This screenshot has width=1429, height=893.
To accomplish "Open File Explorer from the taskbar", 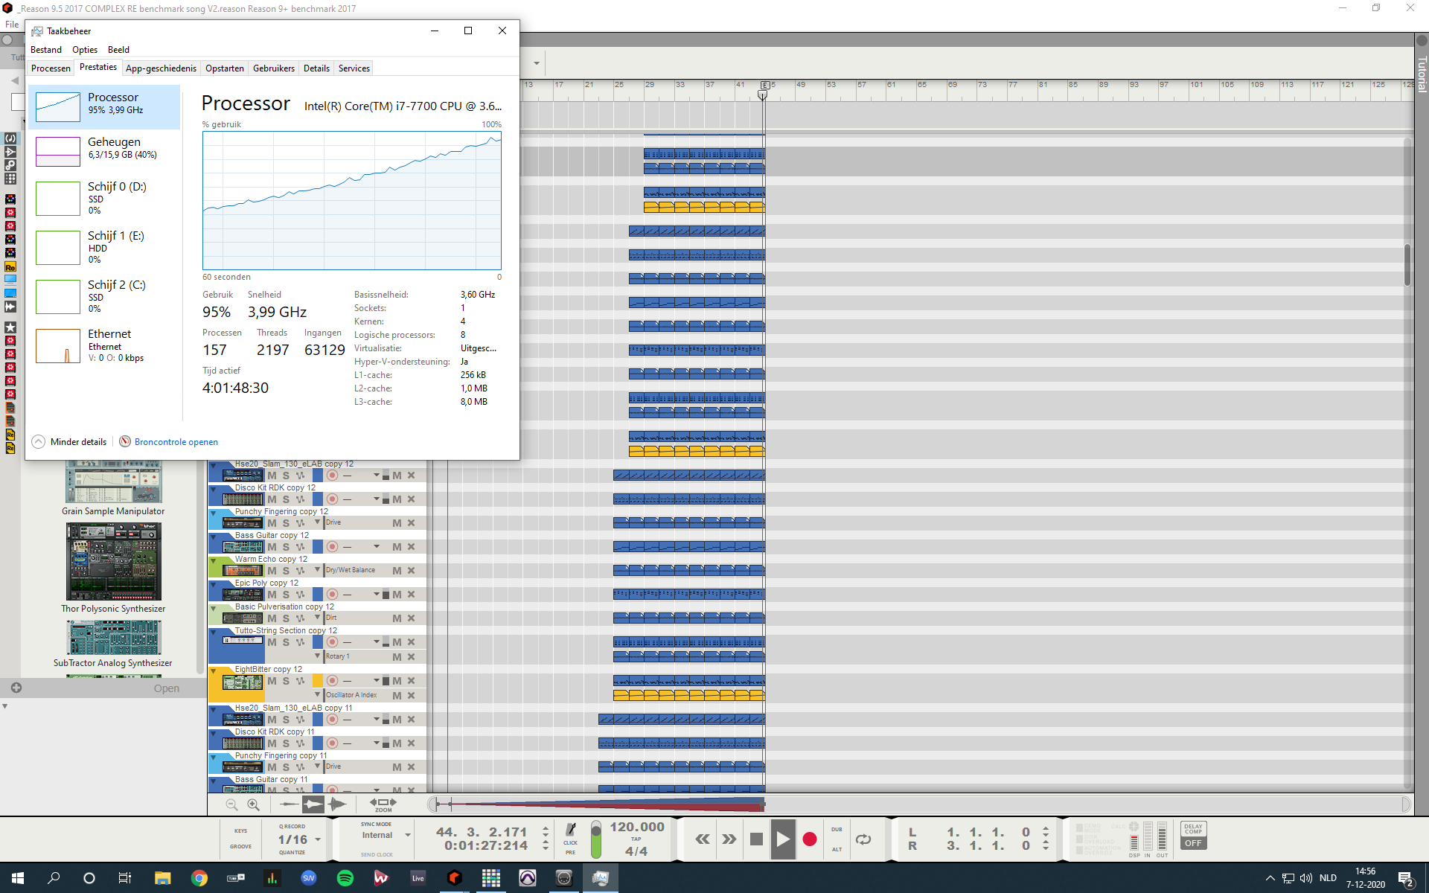I will click(x=162, y=878).
